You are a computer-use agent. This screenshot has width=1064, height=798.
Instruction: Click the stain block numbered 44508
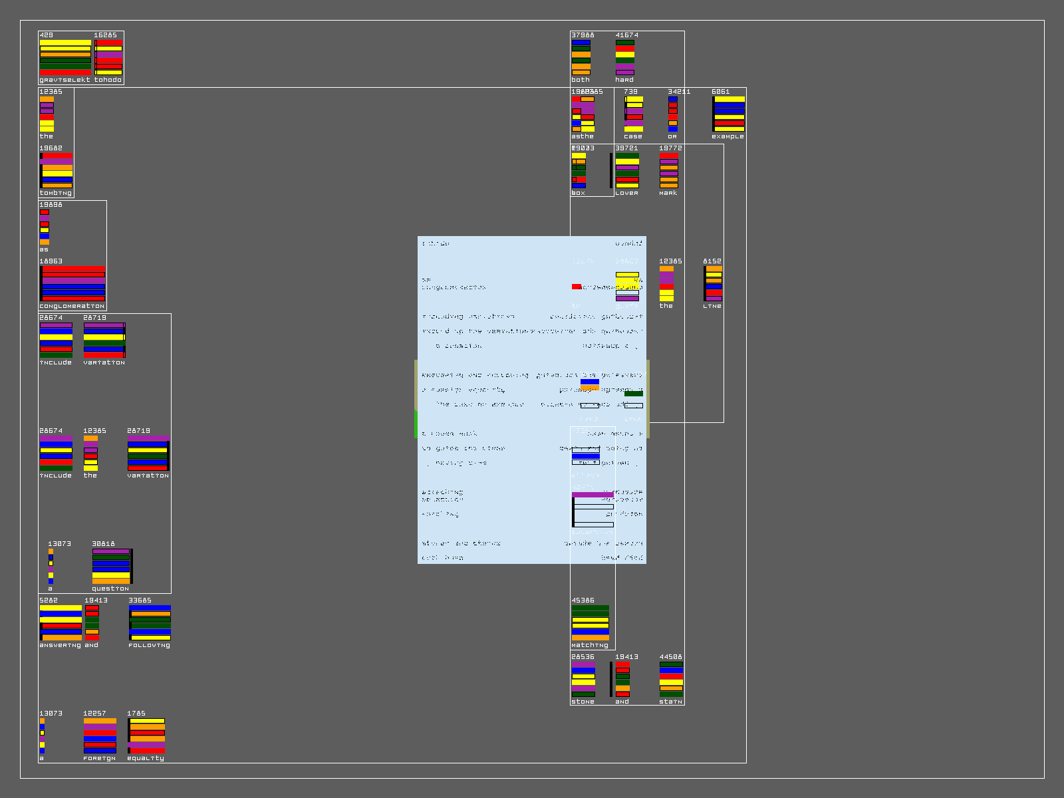[671, 679]
